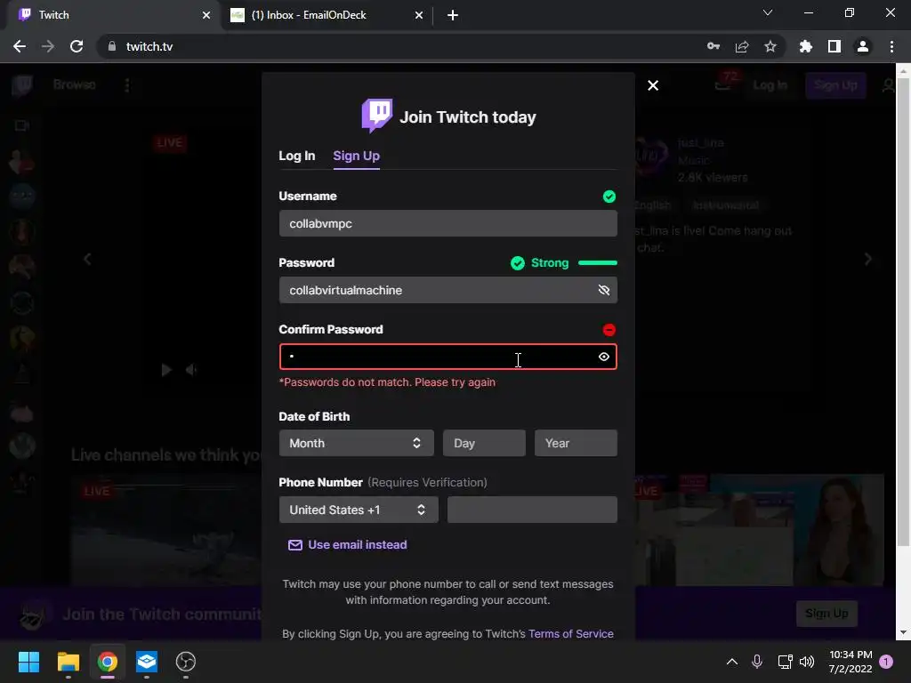911x683 pixels.
Task: Open the Chrome profile icon
Action: point(863,46)
